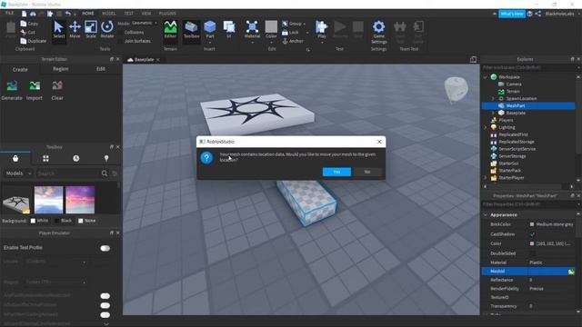
Task: Click the Toolbox search field
Action: 67,173
